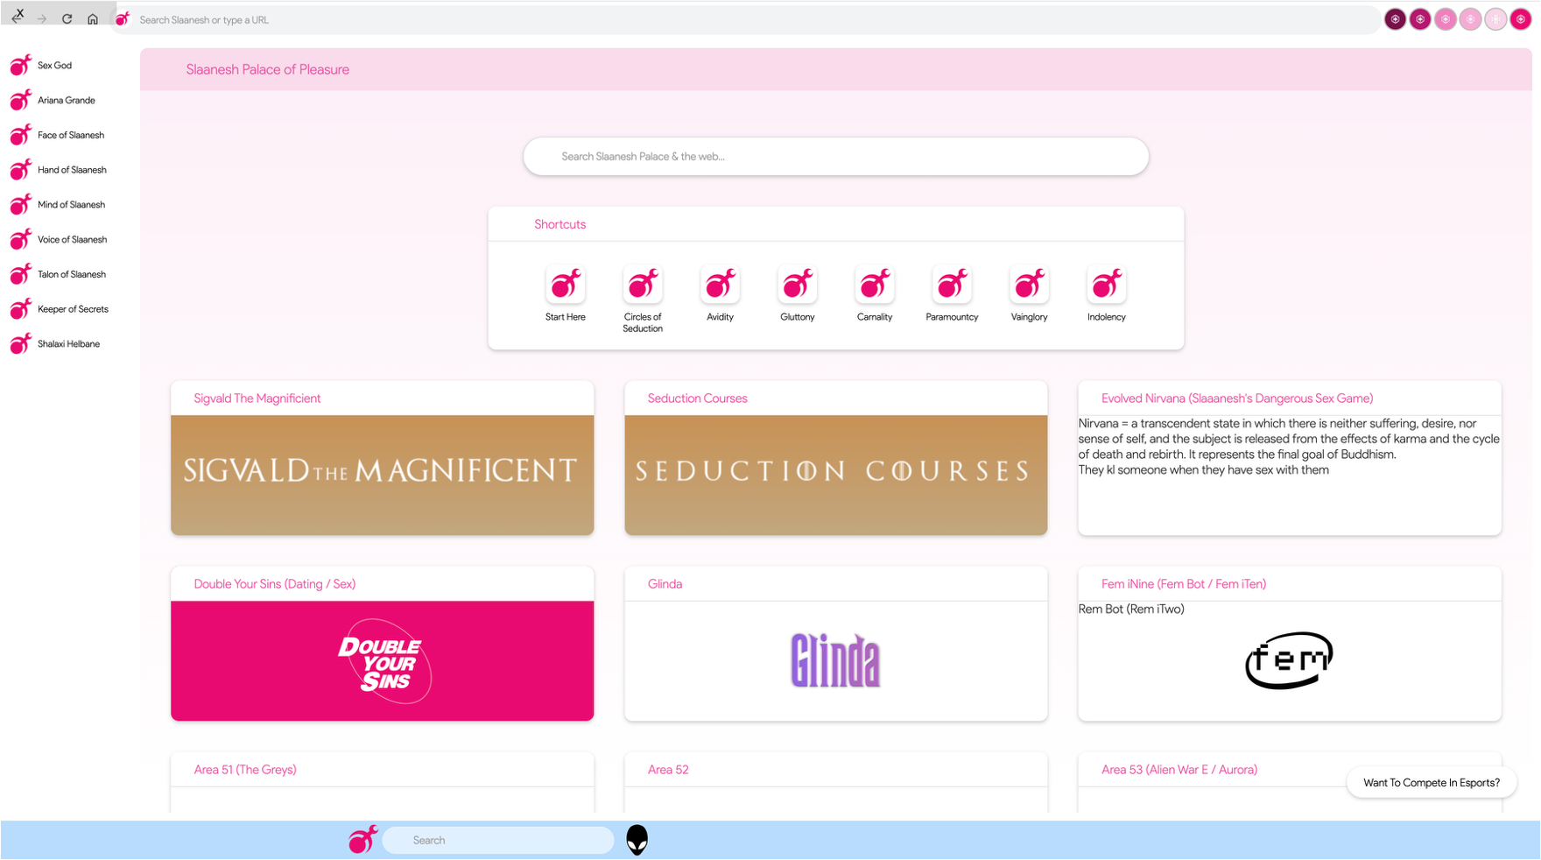Select the darkest maroon theme circle

(1396, 19)
